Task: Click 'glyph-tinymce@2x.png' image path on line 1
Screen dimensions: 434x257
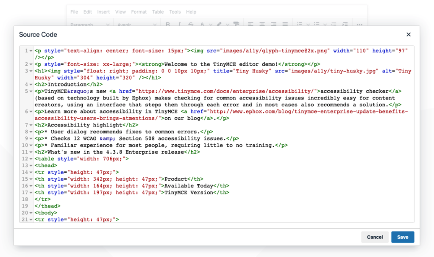Action: (294, 51)
